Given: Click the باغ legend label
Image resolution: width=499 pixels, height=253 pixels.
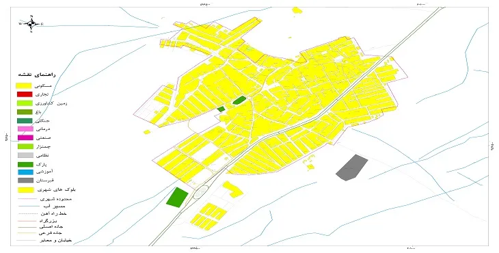Looking at the screenshot, I should [38, 112].
